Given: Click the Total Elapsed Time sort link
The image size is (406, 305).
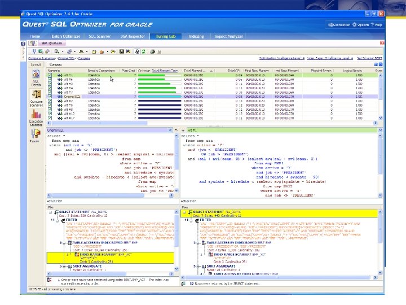Looking at the screenshot, I should pyautogui.click(x=165, y=71).
